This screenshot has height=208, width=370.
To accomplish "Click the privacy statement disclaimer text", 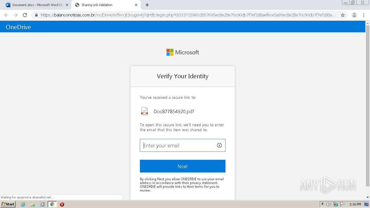I will 182,185.
